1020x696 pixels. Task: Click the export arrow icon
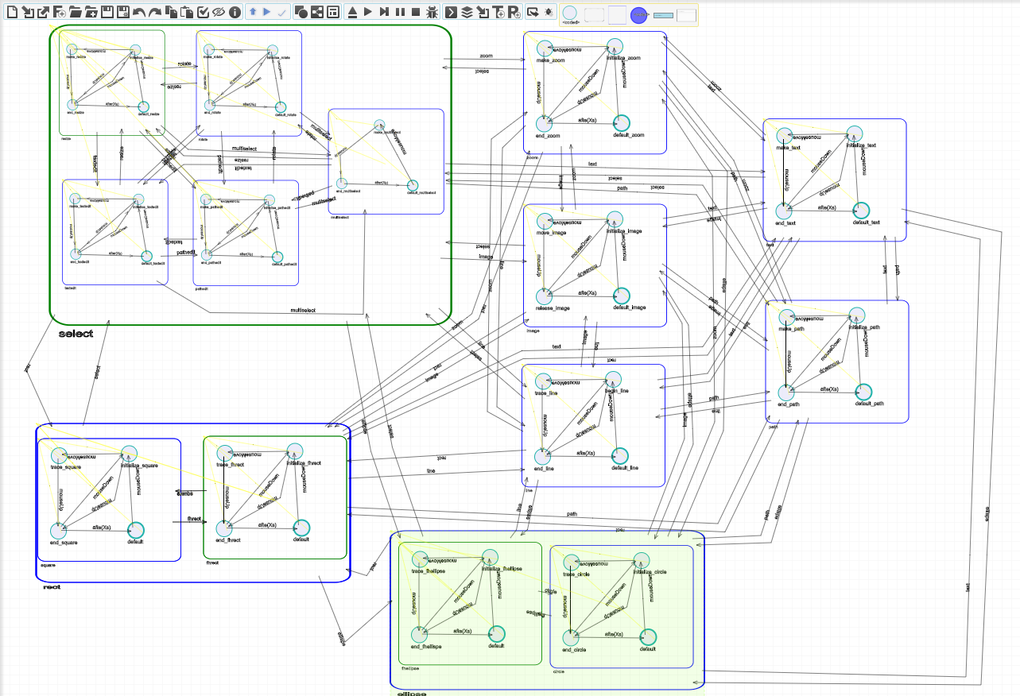click(x=44, y=12)
